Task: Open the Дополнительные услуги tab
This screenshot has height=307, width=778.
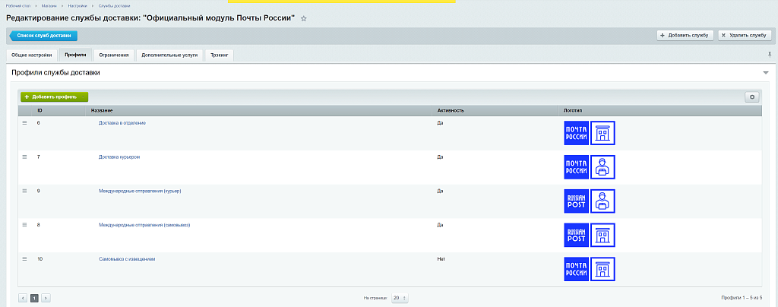Action: pyautogui.click(x=169, y=55)
